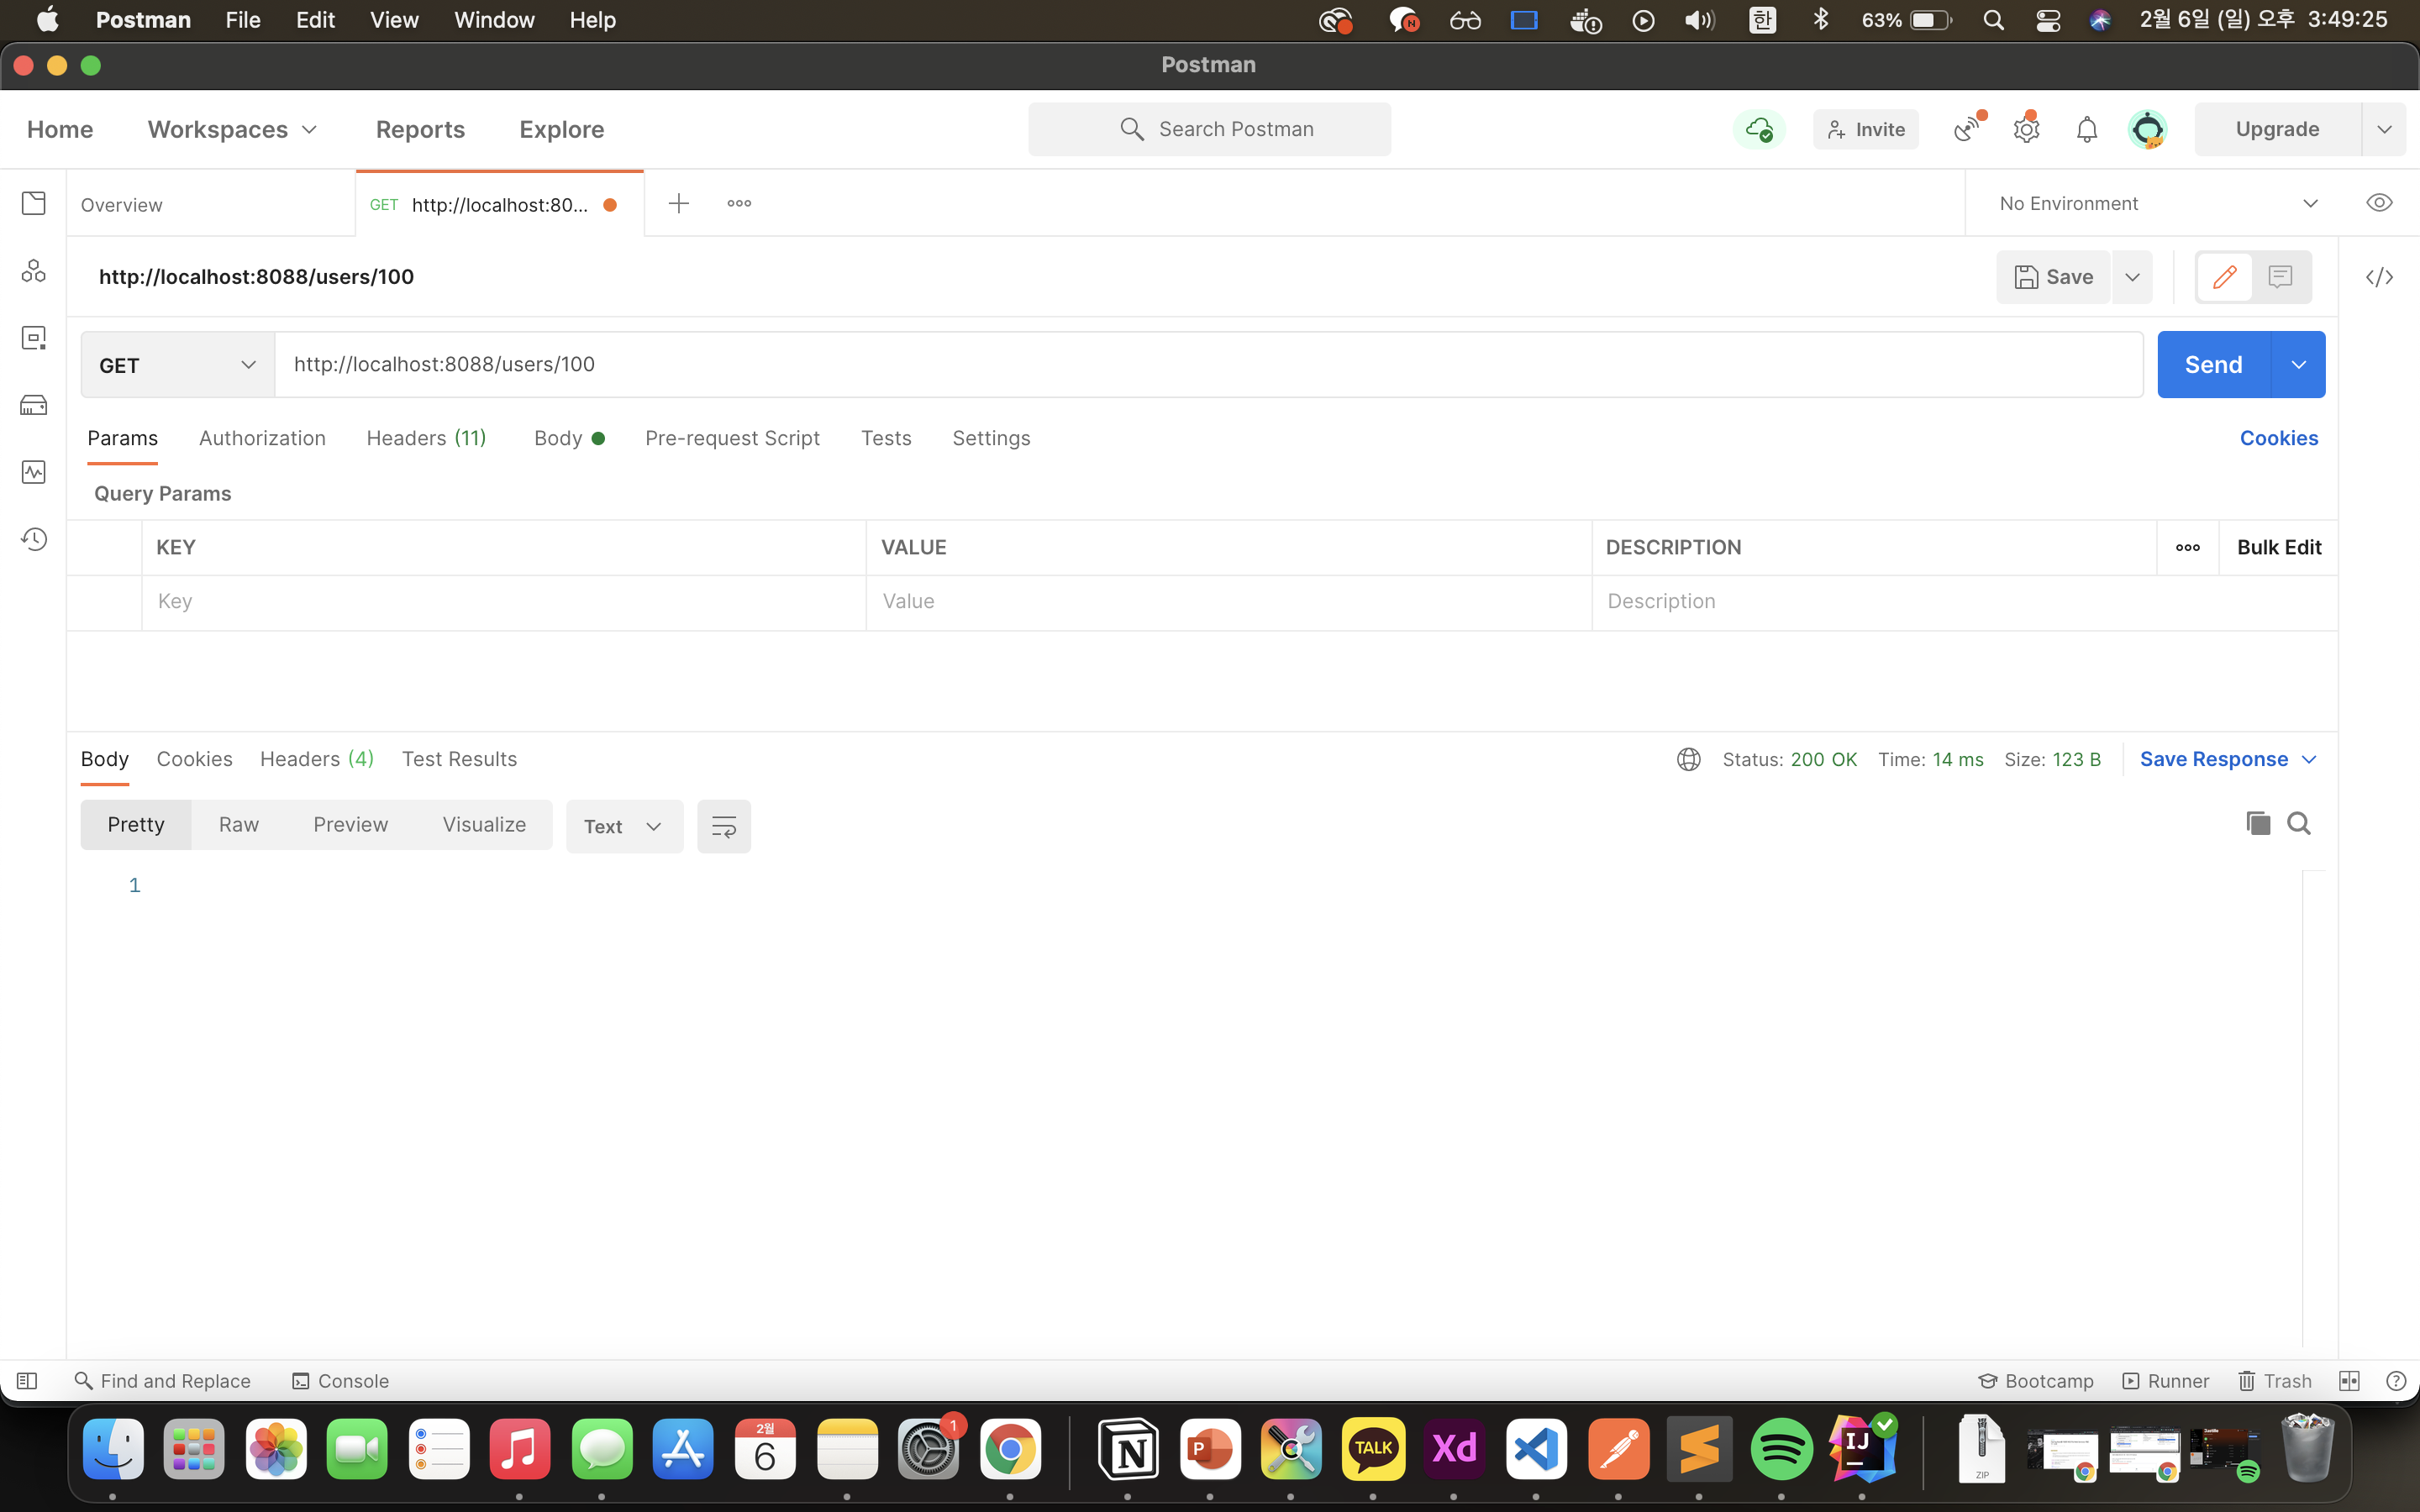This screenshot has width=2420, height=1512.
Task: Open the Mock Servers sidebar icon
Action: (x=33, y=405)
